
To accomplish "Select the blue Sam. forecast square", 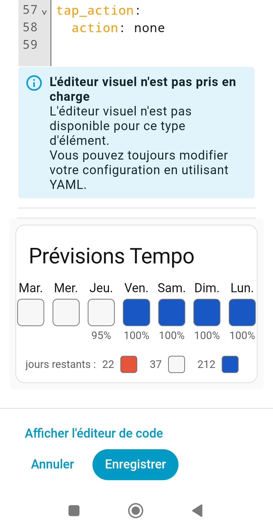I will pos(172,312).
